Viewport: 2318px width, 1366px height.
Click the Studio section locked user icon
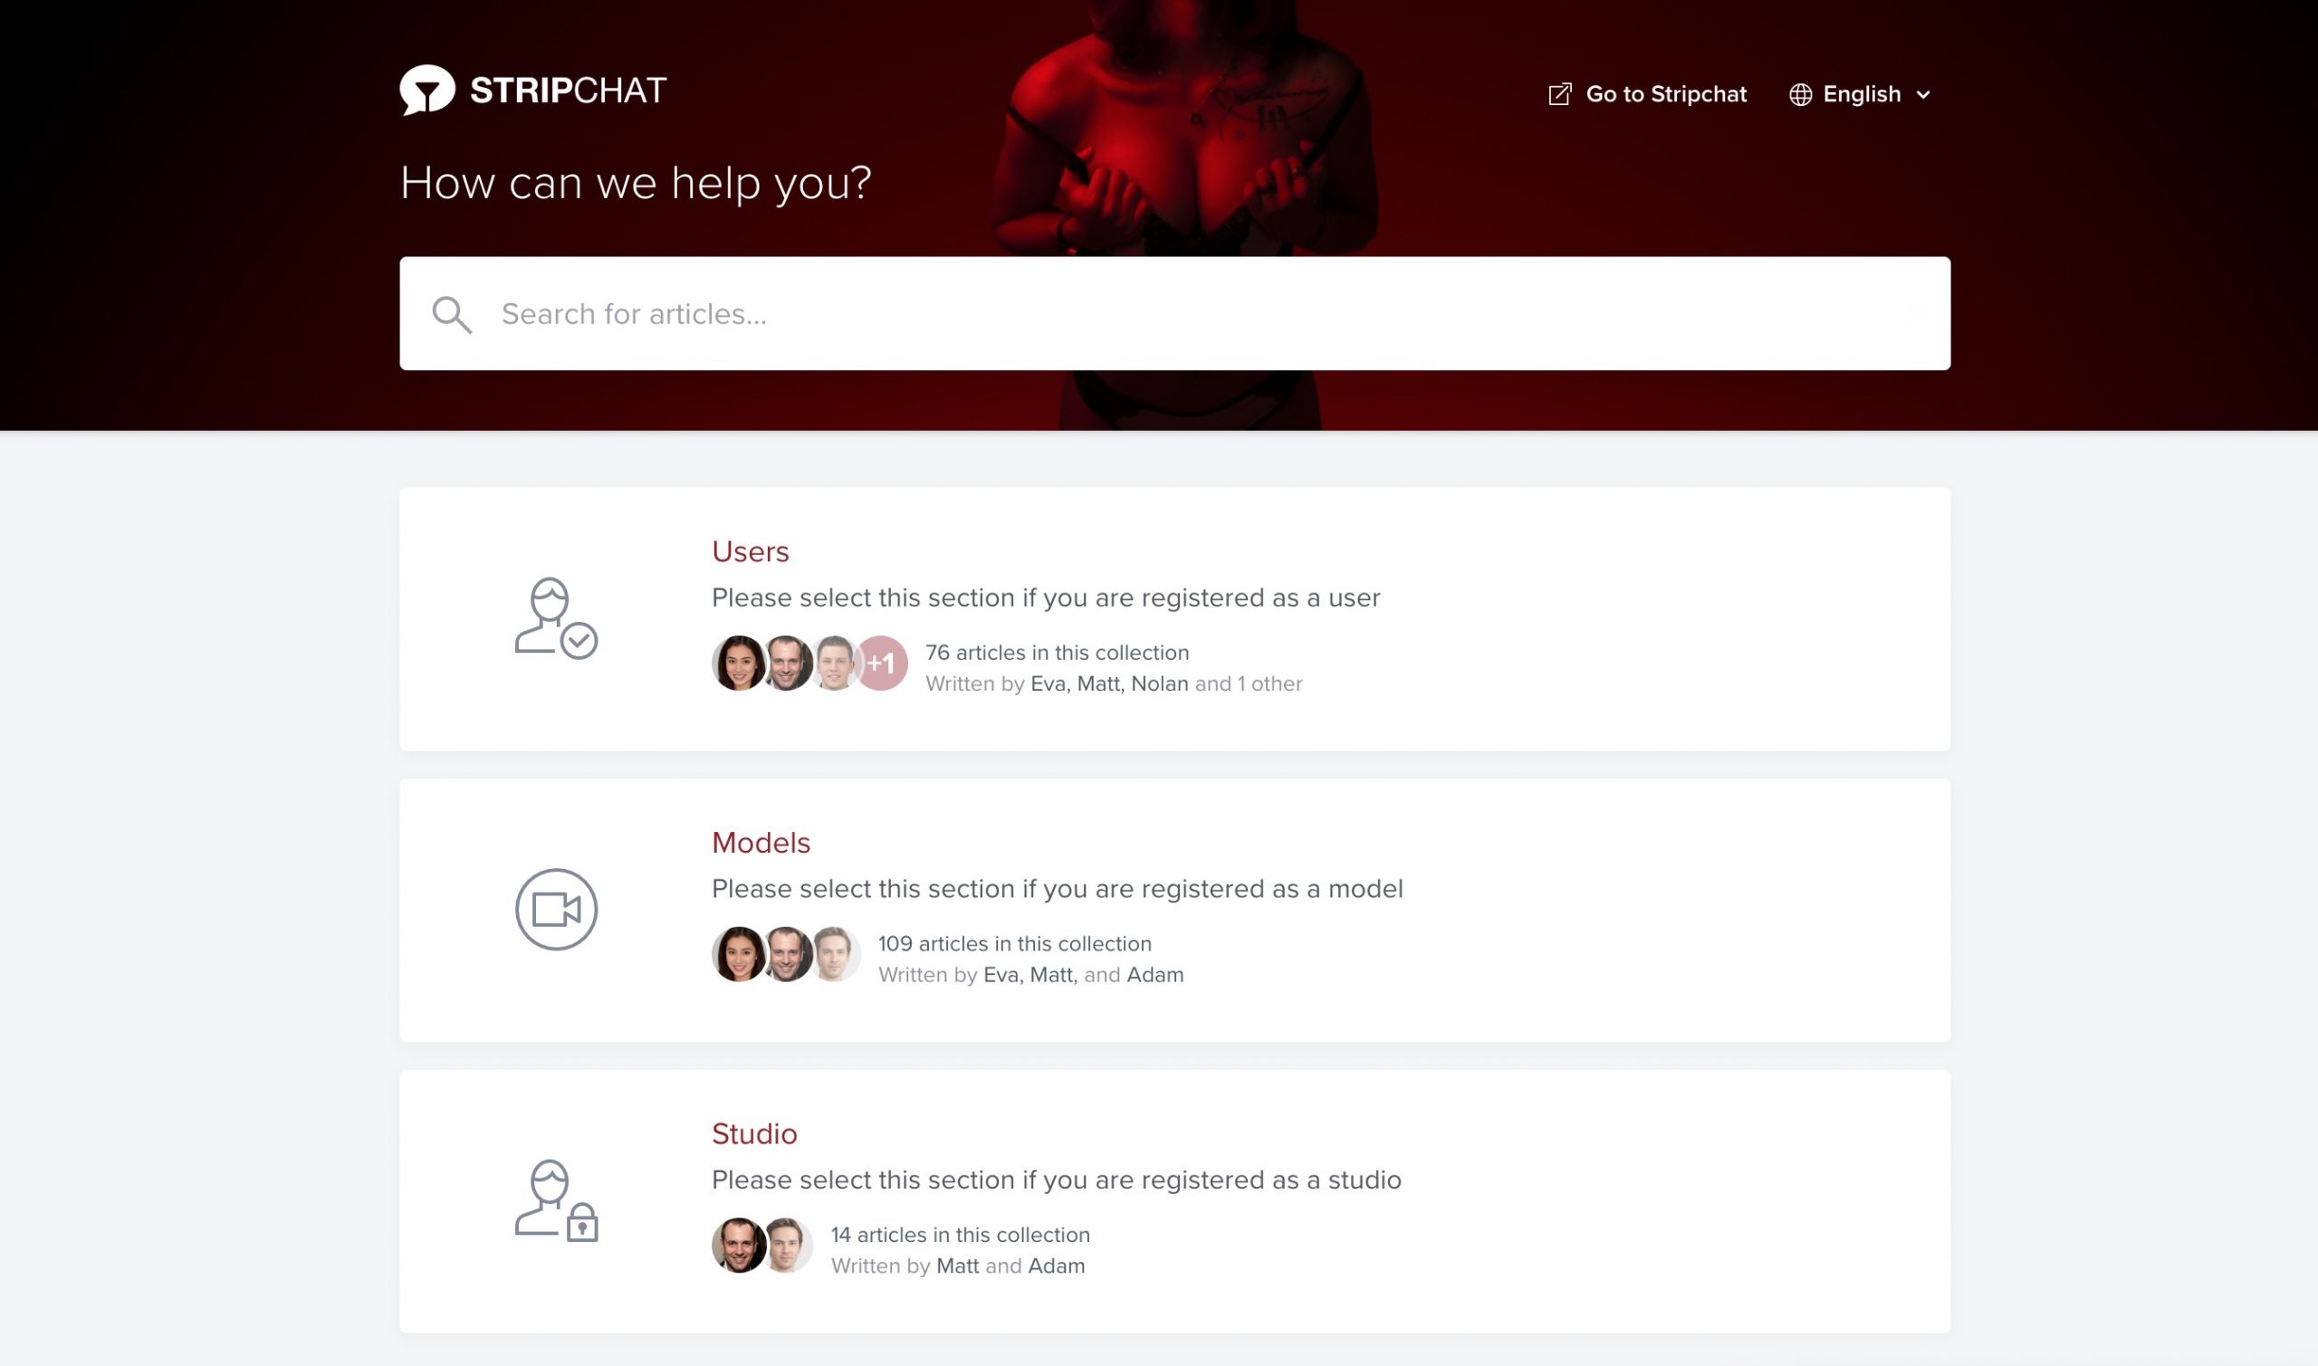556,1200
